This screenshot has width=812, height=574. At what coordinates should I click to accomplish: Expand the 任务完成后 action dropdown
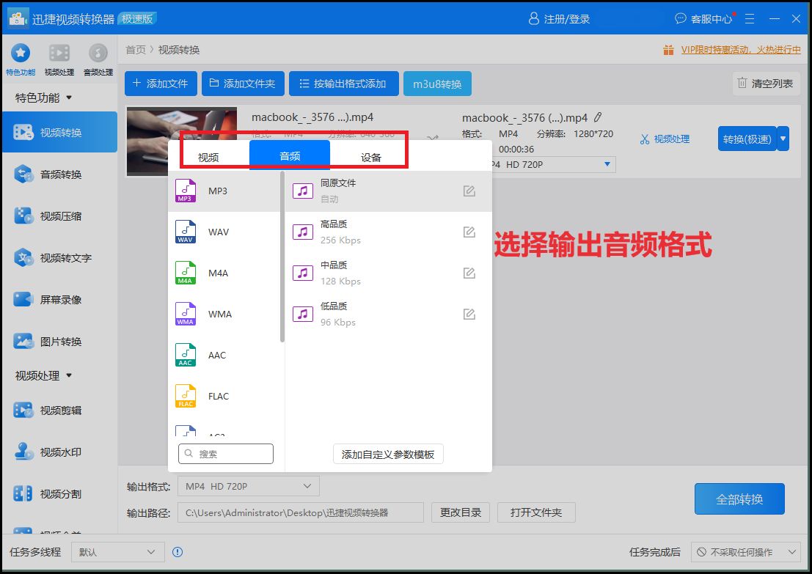[746, 551]
